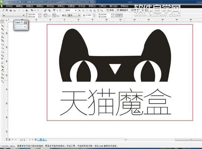Image resolution: width=202 pixels, height=149 pixels.
Task: Expand the units dropdown showing 毫米
Action: (x=79, y=15)
